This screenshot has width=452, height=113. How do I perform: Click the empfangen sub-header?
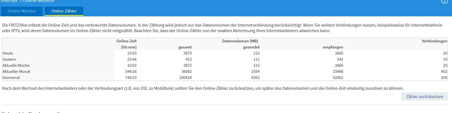tap(333, 47)
